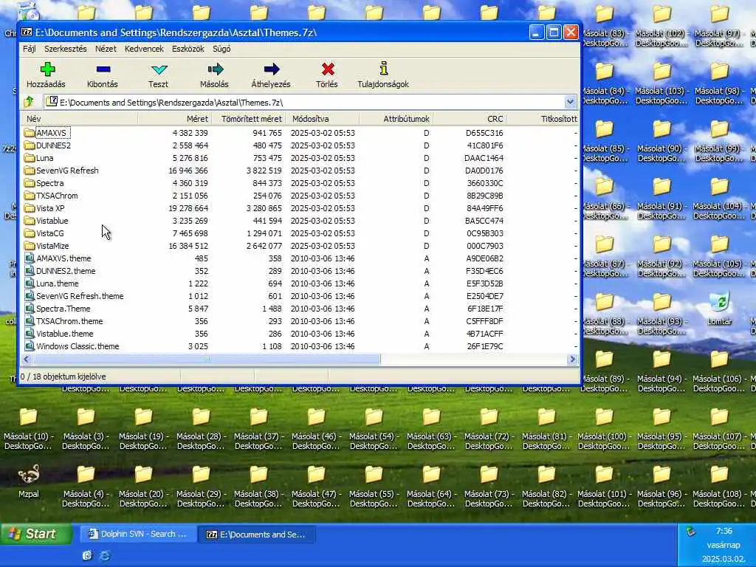
Task: Click the 7-Zip E:\Documents taskbar button
Action: 256,535
